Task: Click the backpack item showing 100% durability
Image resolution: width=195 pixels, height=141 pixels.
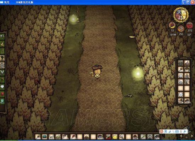Action: (187, 101)
